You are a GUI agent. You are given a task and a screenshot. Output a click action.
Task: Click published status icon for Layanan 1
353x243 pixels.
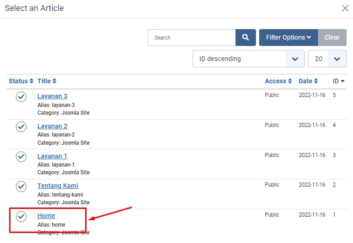21,157
